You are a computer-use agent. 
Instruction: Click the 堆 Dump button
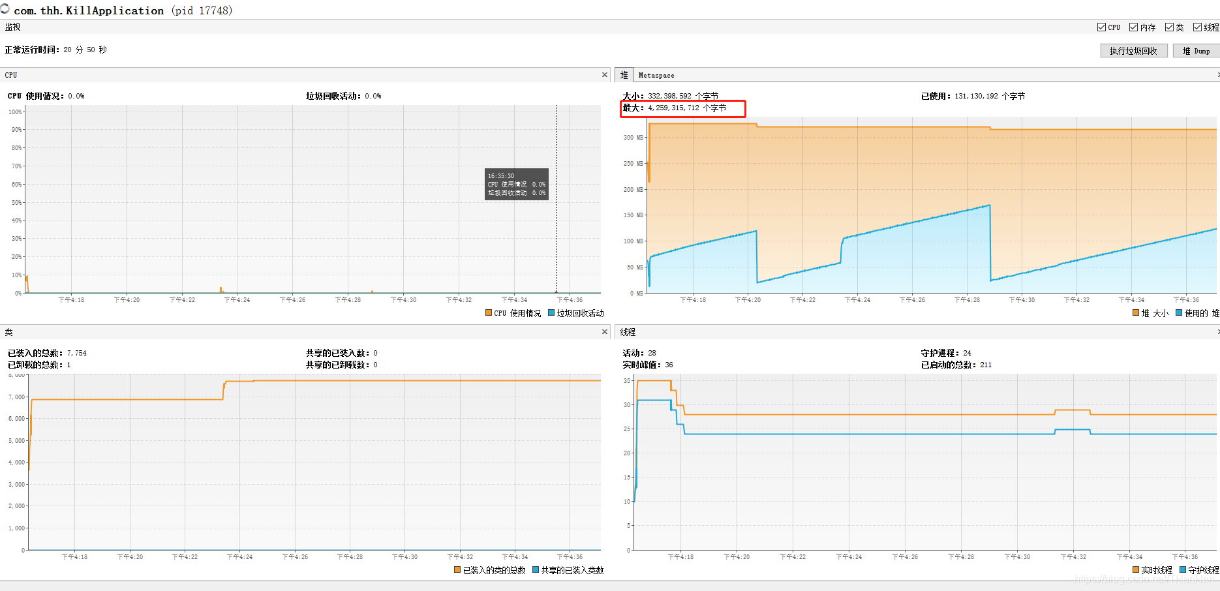pyautogui.click(x=1196, y=51)
